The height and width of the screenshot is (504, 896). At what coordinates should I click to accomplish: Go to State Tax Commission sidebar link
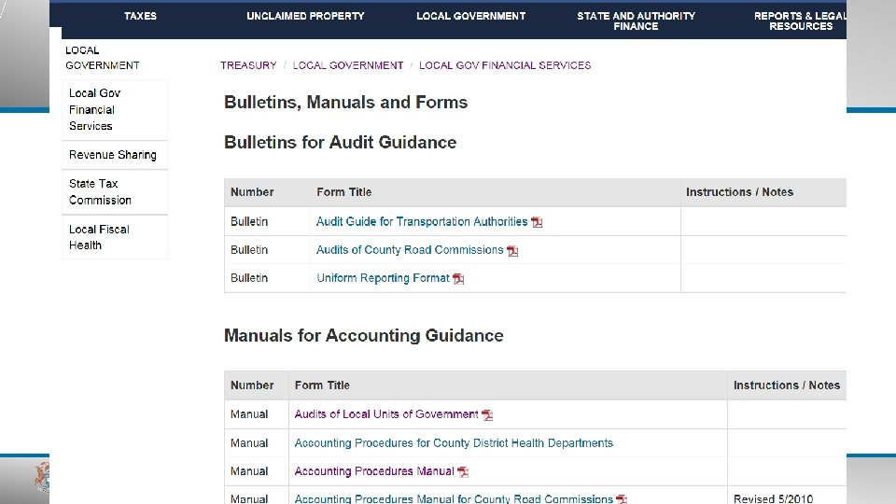pyautogui.click(x=100, y=191)
